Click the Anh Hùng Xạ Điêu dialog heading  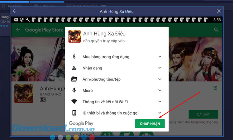pyautogui.click(x=104, y=34)
